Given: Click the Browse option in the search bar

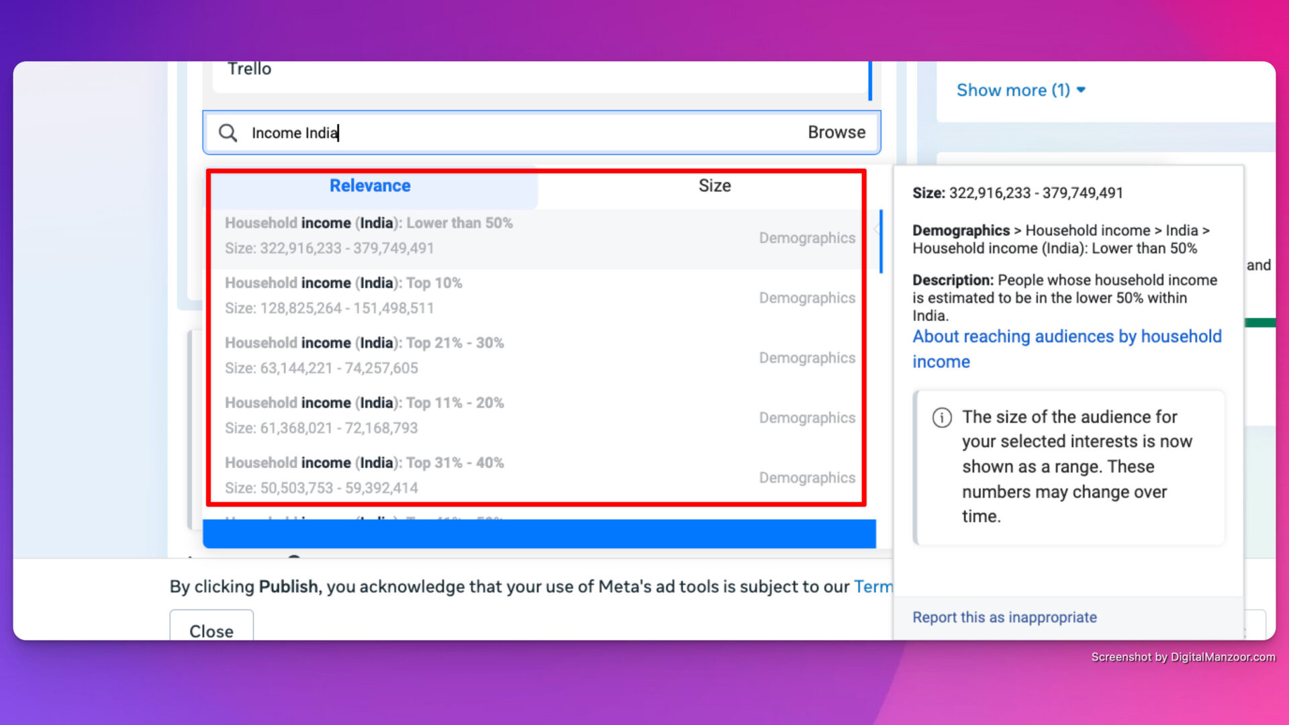Looking at the screenshot, I should coord(837,132).
